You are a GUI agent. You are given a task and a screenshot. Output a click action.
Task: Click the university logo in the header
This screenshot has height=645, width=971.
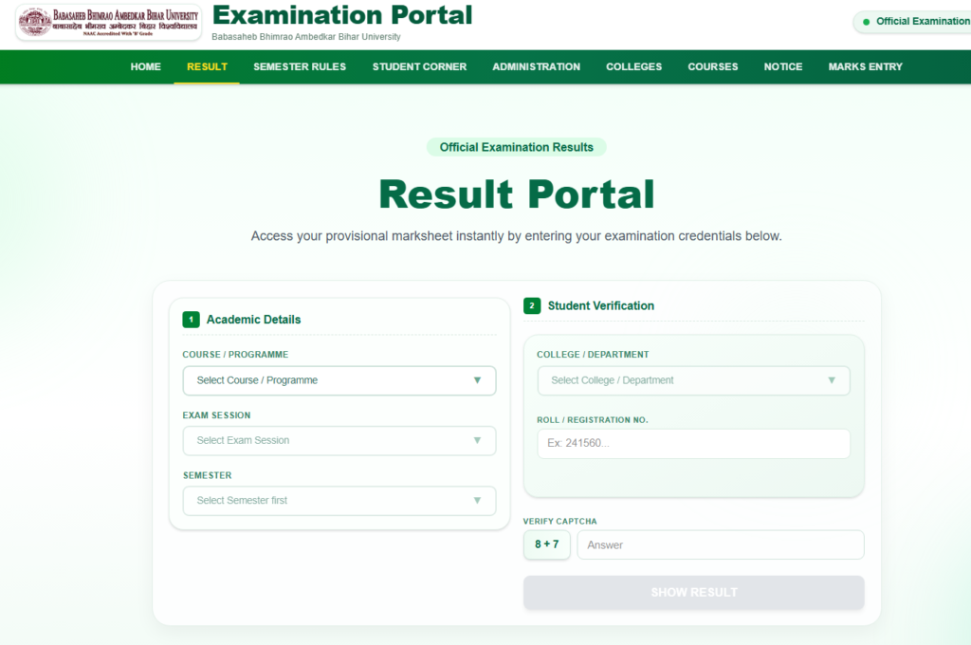(108, 23)
